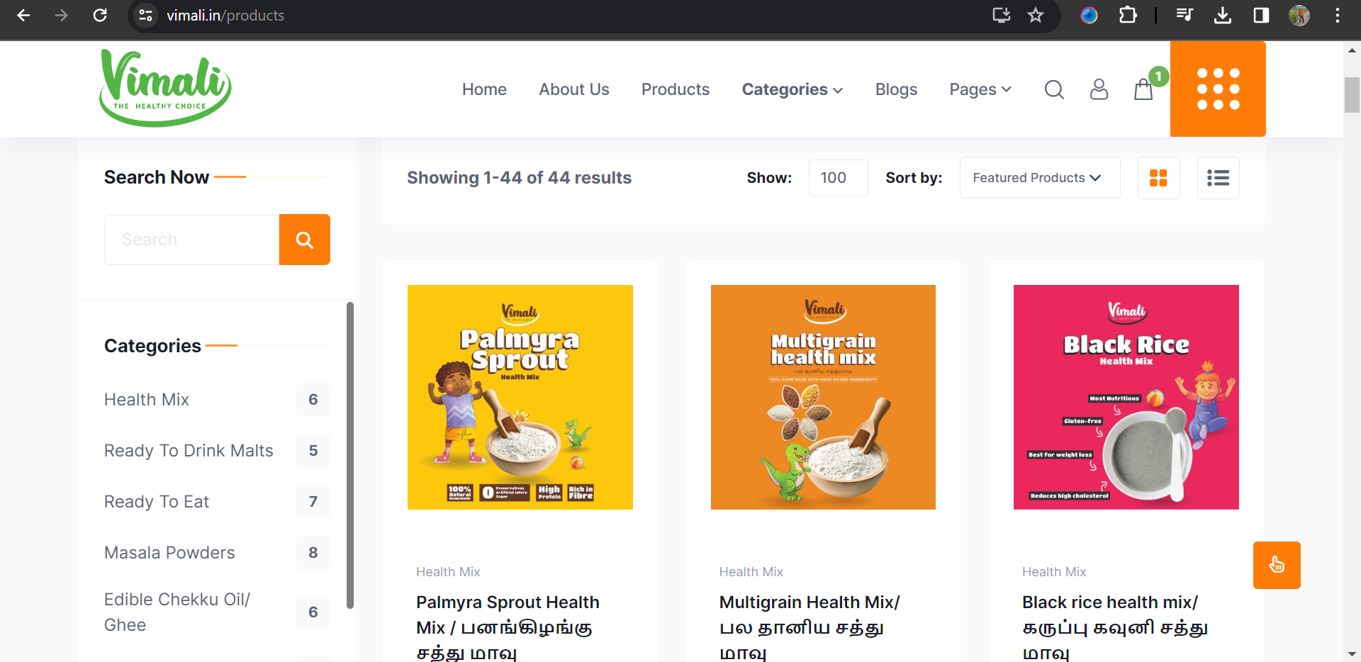Open the Black rice health mix title
The image size is (1361, 662).
1115,628
